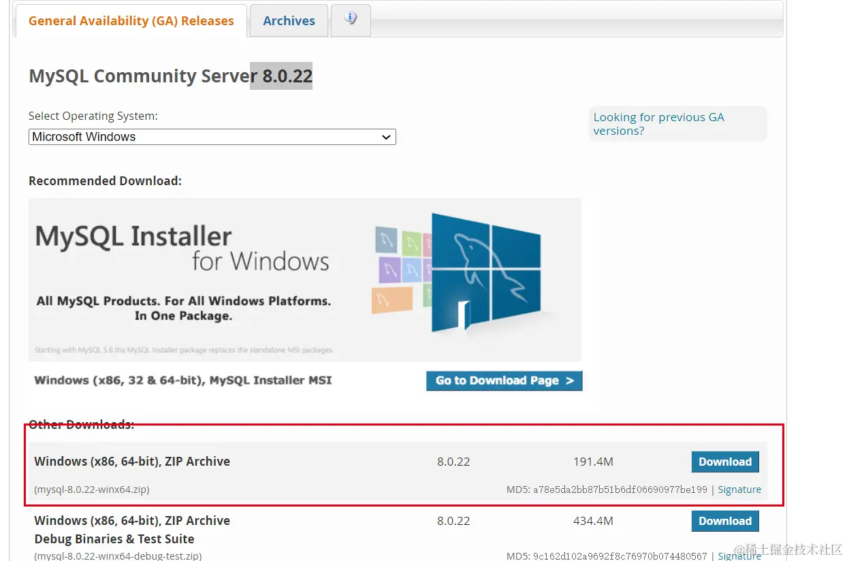Click the MySQL Installer for Windows banner
The width and height of the screenshot is (847, 561).
(x=305, y=280)
